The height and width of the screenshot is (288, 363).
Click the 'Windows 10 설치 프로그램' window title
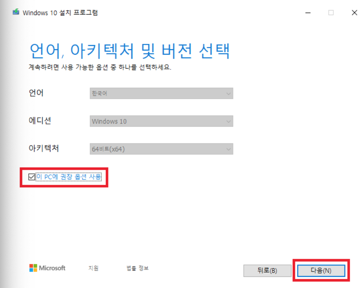(60, 13)
